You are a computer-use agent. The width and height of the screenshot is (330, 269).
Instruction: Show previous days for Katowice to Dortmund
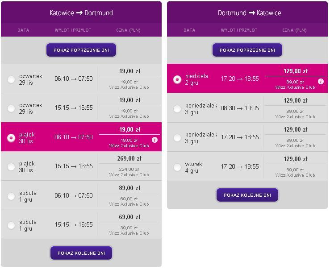[x=81, y=50]
